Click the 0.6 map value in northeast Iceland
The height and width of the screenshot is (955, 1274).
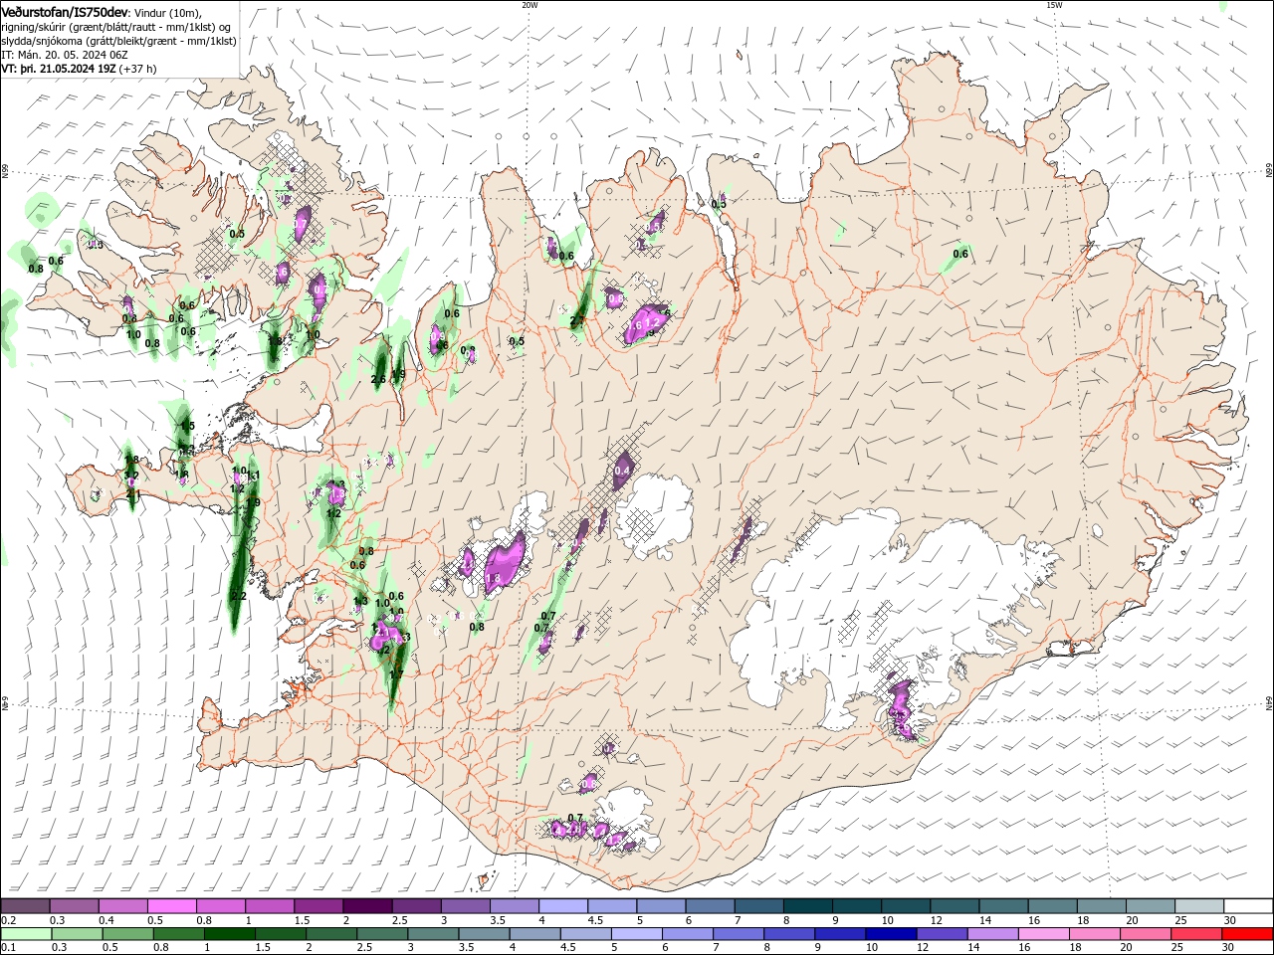click(960, 254)
